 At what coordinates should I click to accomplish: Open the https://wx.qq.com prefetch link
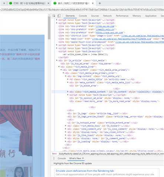(x=109, y=33)
